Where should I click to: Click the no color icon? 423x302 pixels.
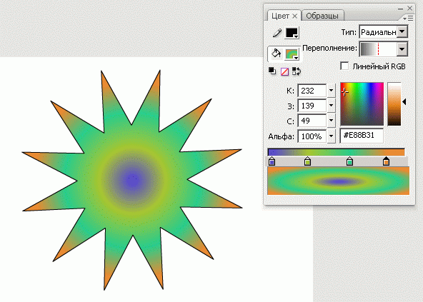click(284, 71)
